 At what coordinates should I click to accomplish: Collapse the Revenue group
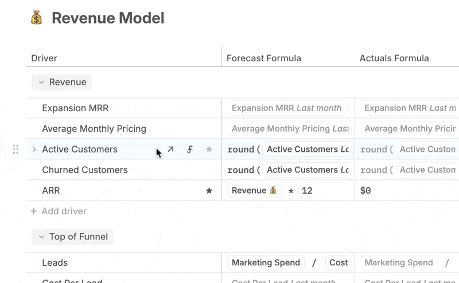41,82
